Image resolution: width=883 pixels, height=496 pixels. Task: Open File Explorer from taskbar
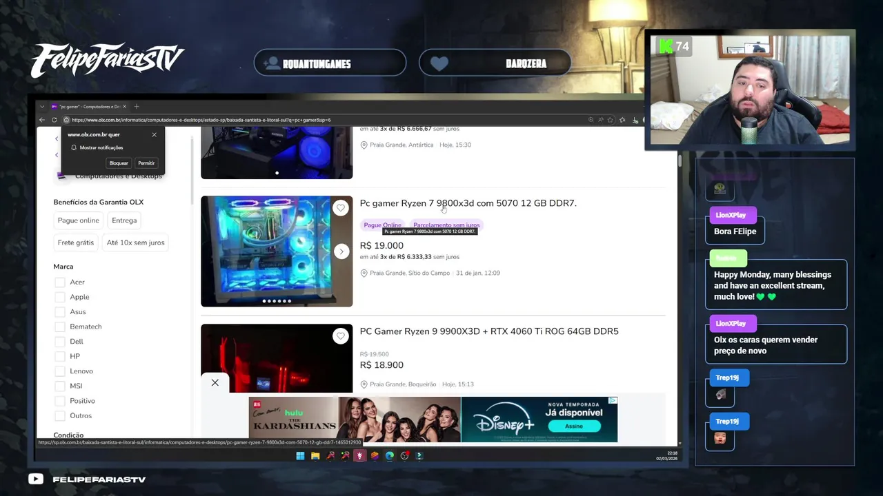315,455
